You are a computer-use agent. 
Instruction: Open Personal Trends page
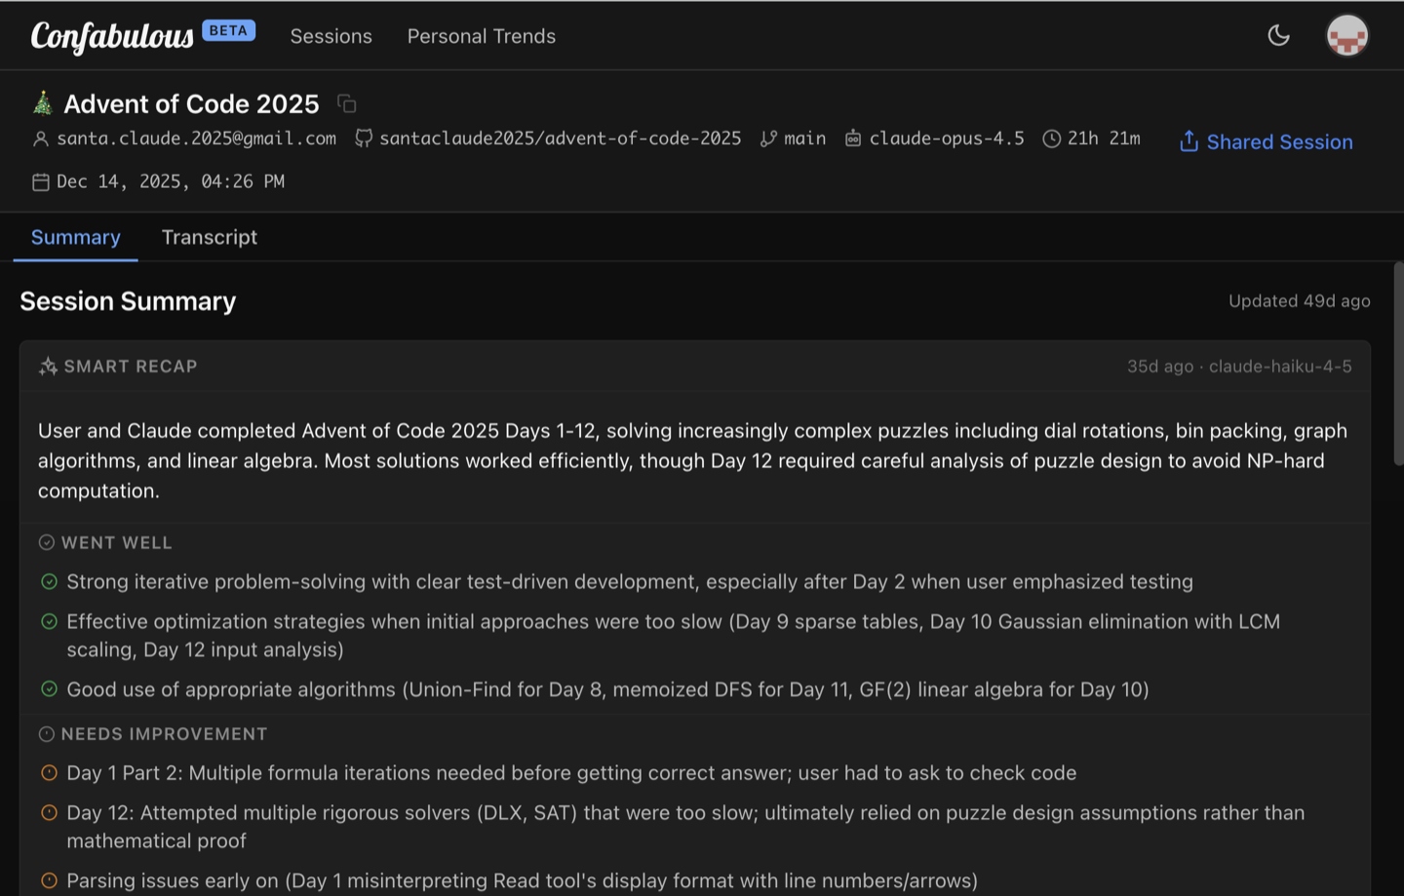(x=482, y=36)
